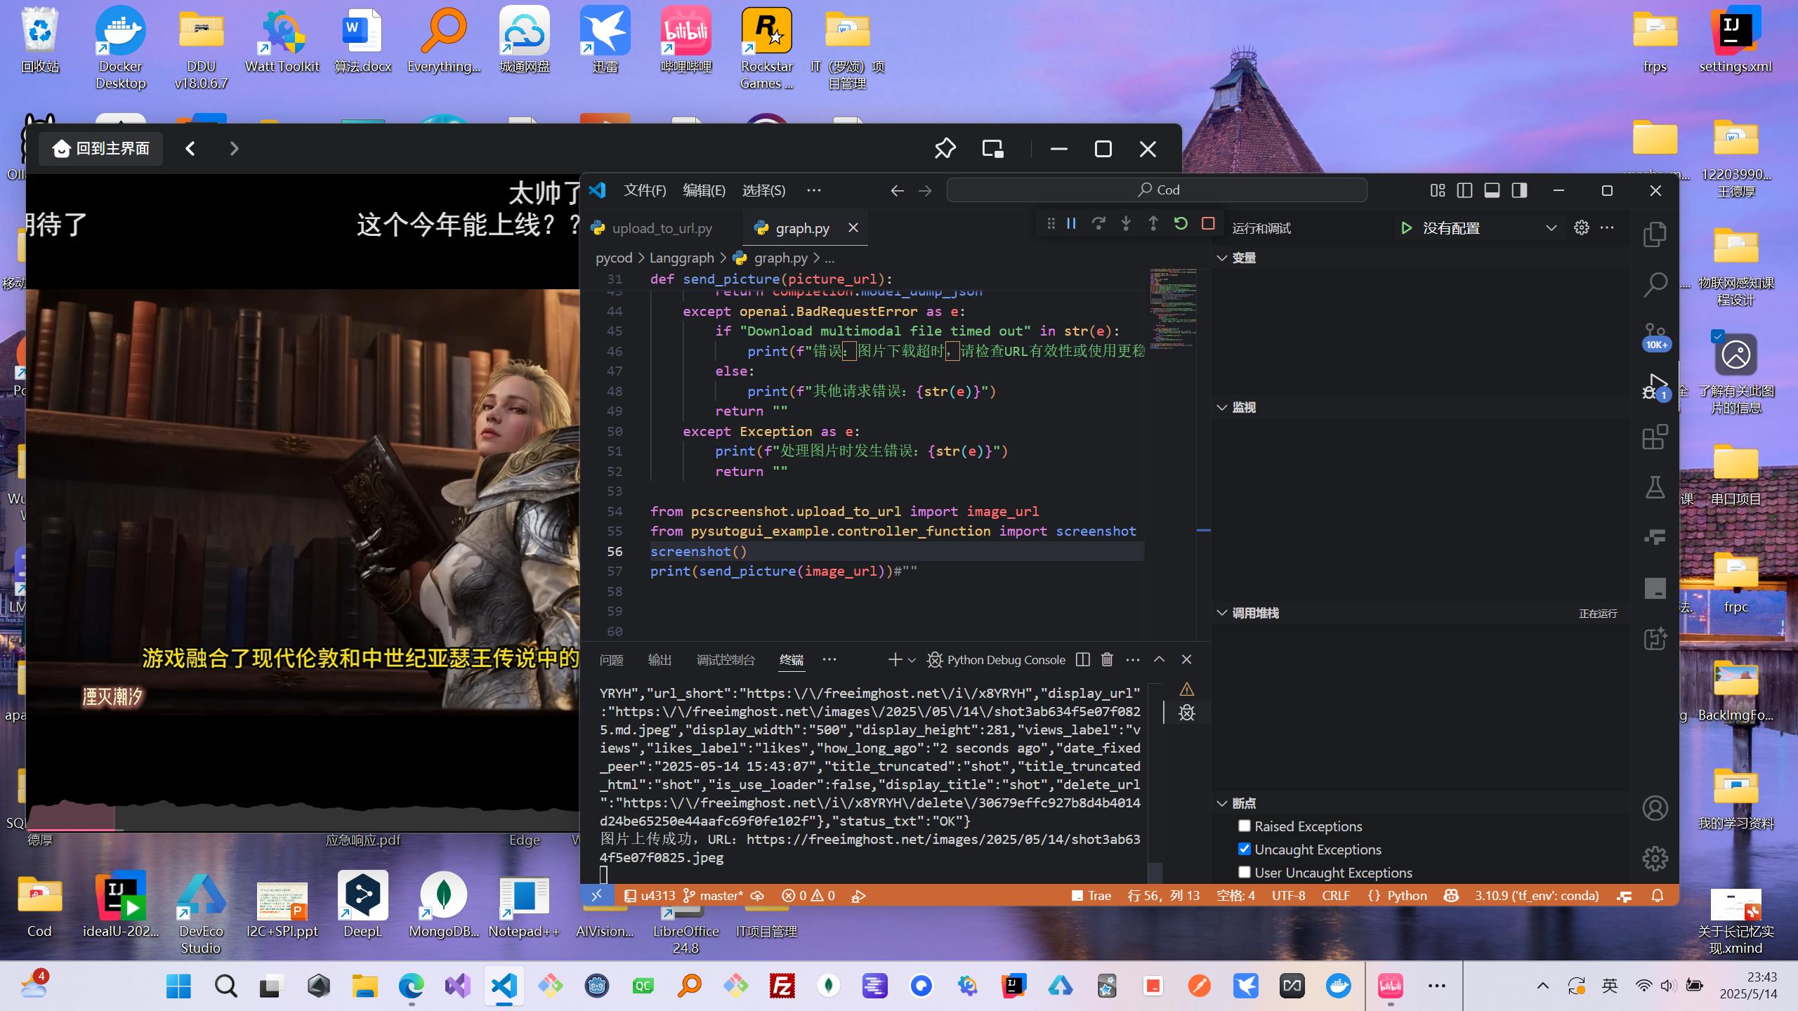Open the 选择(S) menu
Viewport: 1798px width, 1011px height.
tap(763, 190)
